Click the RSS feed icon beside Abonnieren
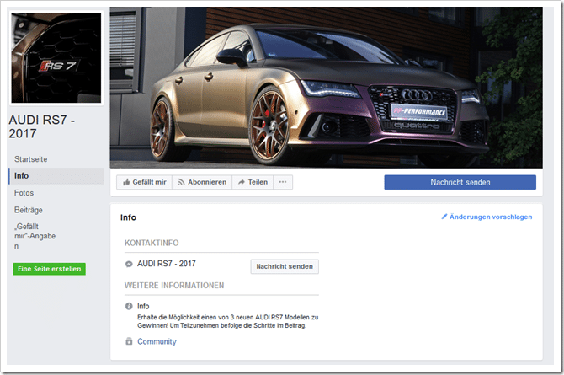 (x=181, y=182)
